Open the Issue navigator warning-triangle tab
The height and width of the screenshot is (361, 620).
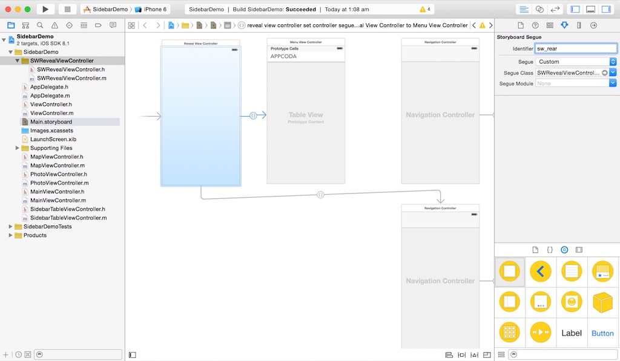[x=54, y=25]
